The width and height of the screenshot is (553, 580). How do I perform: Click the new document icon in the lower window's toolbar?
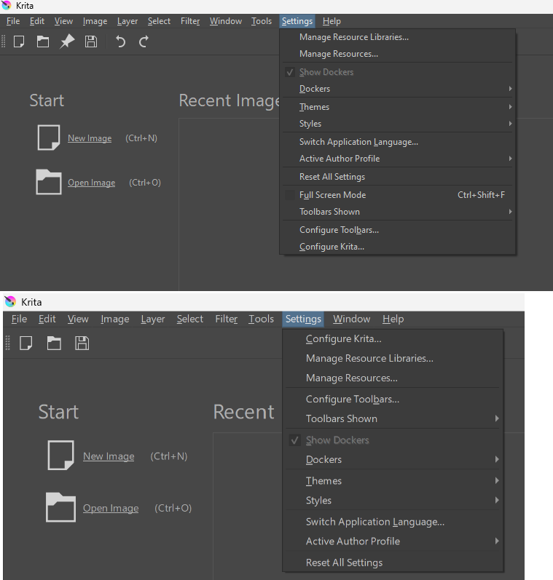click(x=26, y=343)
